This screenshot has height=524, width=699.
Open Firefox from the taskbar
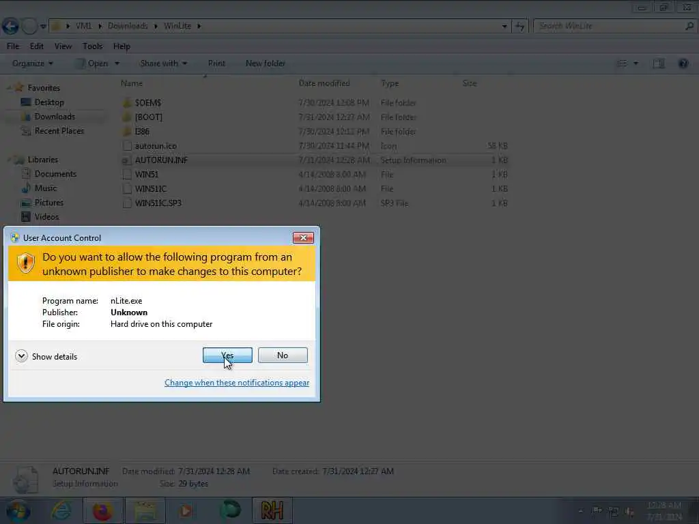coord(102,510)
